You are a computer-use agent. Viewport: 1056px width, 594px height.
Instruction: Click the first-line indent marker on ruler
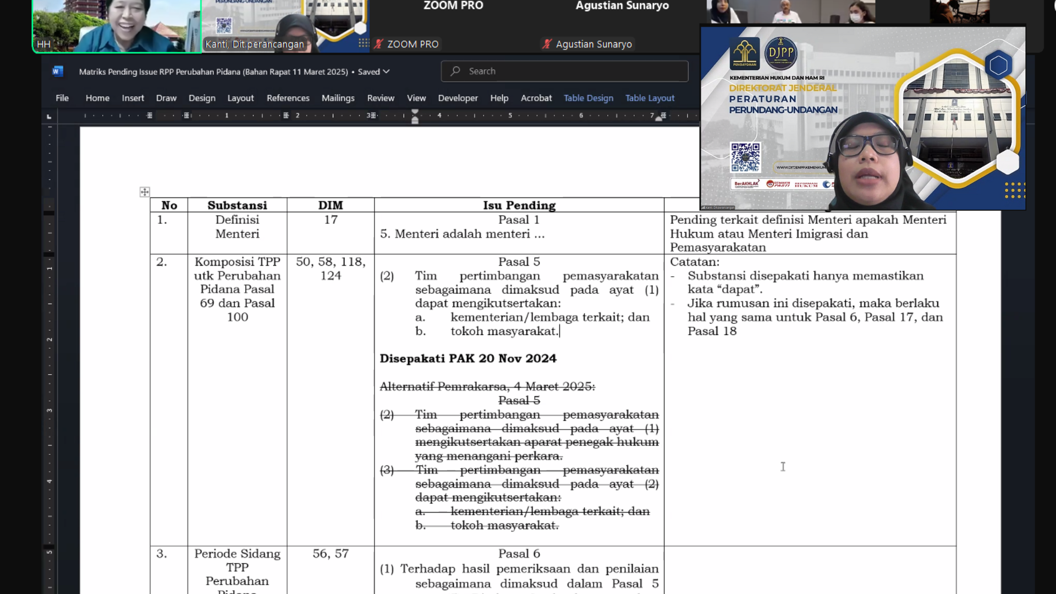point(415,112)
